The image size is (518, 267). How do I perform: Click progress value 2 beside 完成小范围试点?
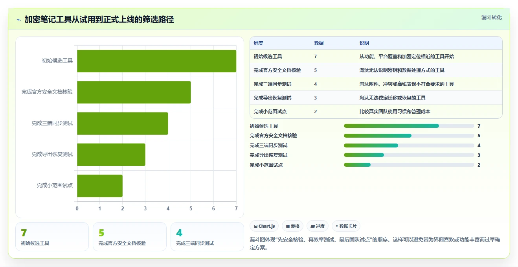point(479,165)
